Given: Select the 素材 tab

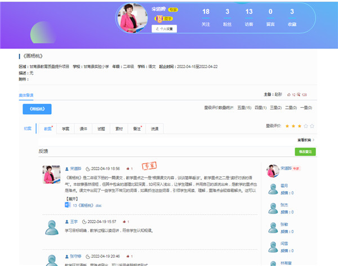Looking at the screenshot, I should click(x=119, y=128).
